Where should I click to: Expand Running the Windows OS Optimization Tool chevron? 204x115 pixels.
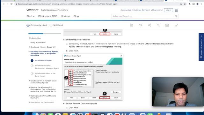point(29,87)
